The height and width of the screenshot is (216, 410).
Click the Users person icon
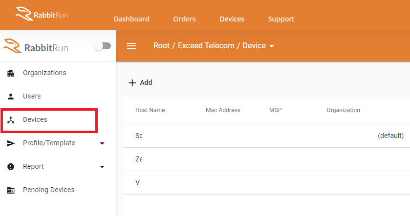[x=11, y=97]
